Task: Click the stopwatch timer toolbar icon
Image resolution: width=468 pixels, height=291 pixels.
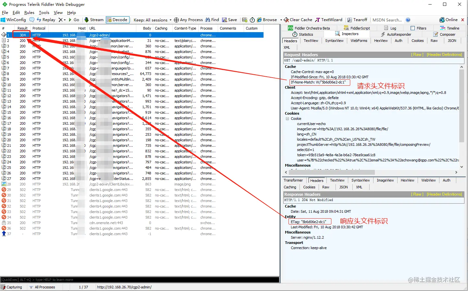Action: click(x=252, y=20)
